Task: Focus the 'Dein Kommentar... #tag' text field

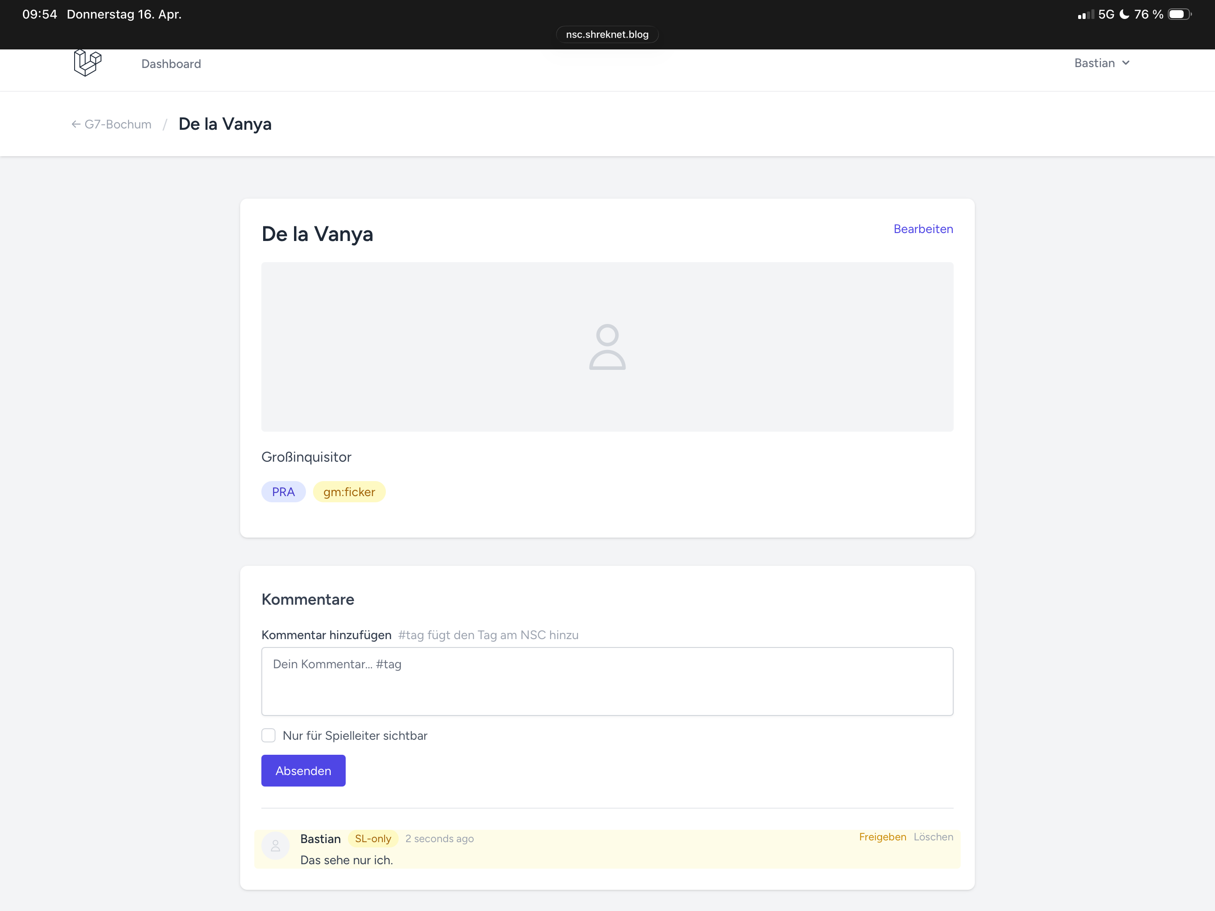Action: (x=607, y=681)
